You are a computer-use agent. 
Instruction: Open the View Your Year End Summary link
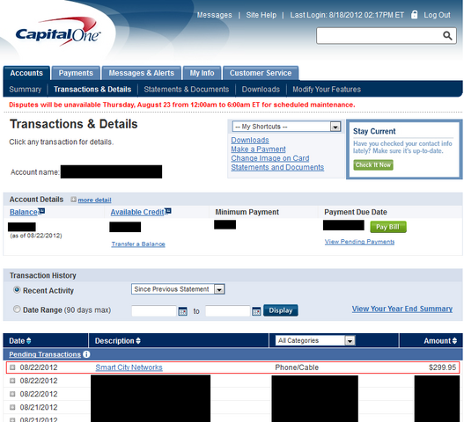[402, 309]
